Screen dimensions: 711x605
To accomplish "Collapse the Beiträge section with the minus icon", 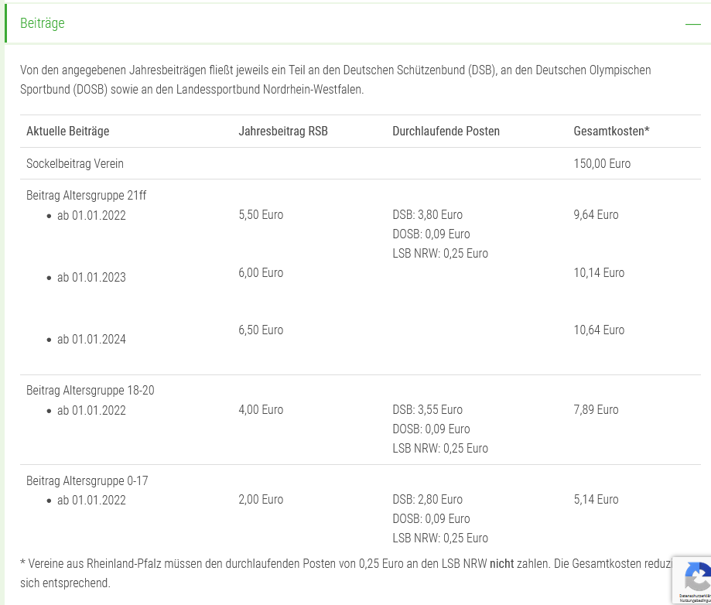I will click(692, 24).
